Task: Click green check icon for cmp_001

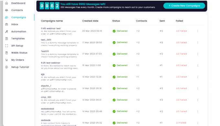Action: (114, 100)
